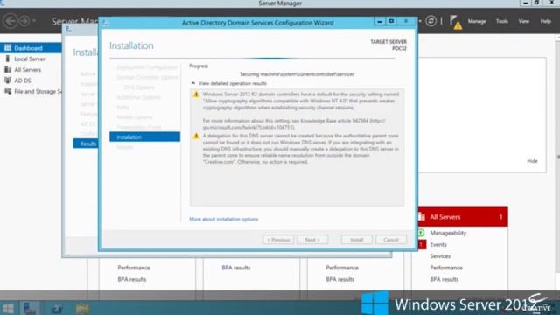
Task: Select Local Server in the sidebar
Action: pyautogui.click(x=31, y=59)
